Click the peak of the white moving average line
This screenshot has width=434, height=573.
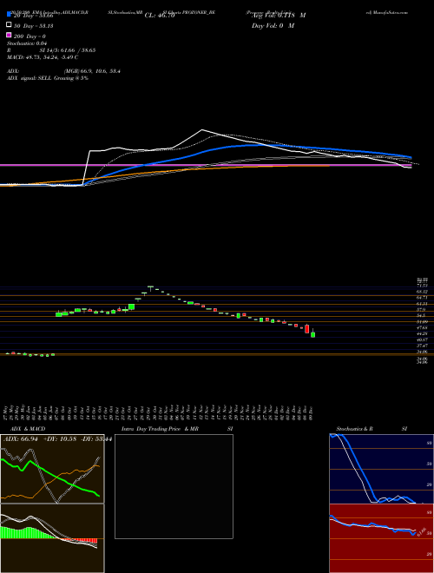tap(201, 129)
